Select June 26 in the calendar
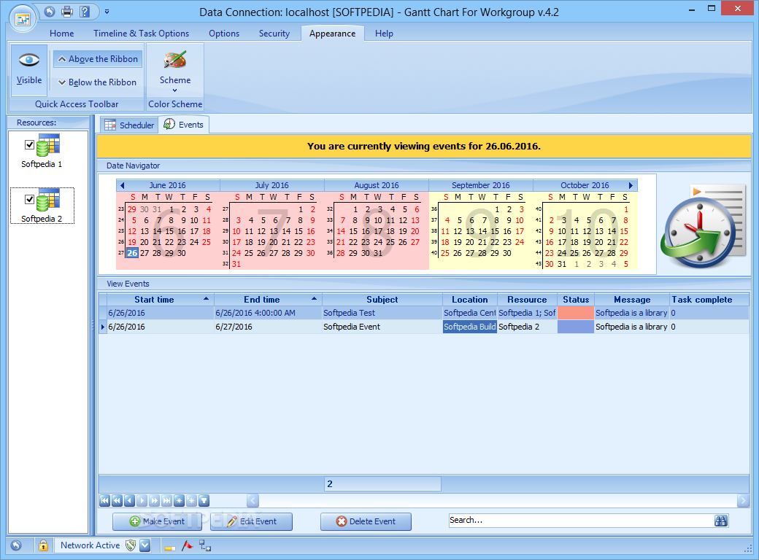 (x=132, y=253)
